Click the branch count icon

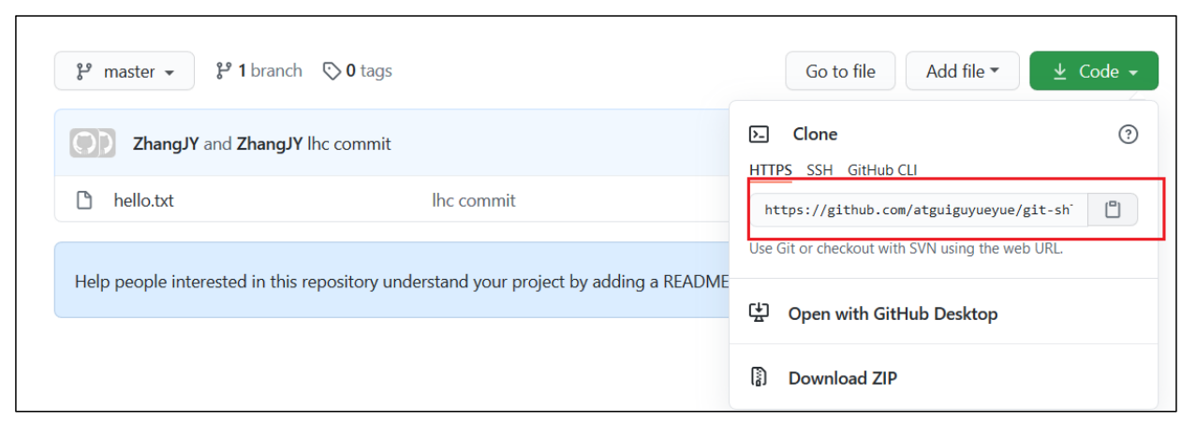224,71
